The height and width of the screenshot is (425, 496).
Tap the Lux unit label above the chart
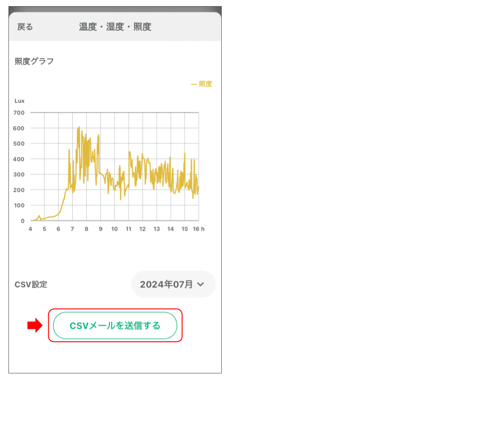tap(21, 101)
